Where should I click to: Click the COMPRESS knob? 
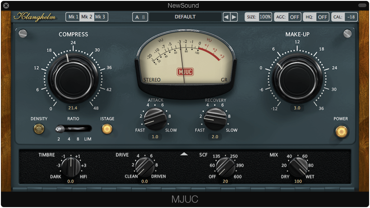[74, 79]
